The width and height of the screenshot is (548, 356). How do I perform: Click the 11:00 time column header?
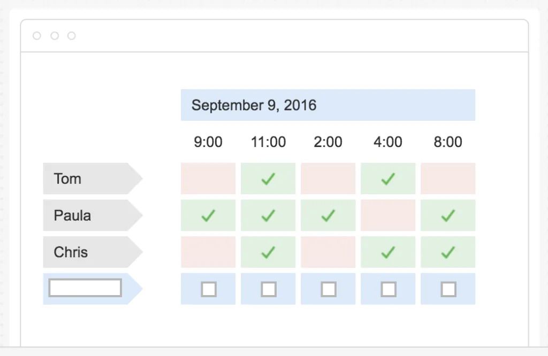coord(269,142)
